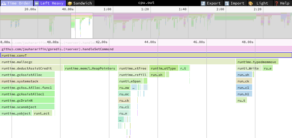292x138 pixels.
Task: Click the Export button
Action: (211, 3)
